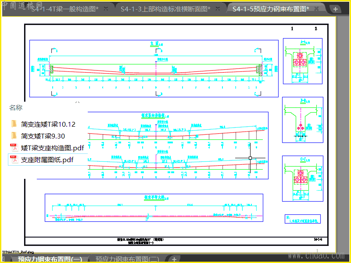Screen dimensions: 351x263
Task: Open layout tab 预应力钢束布置图(一)
Action: (x=50, y=259)
